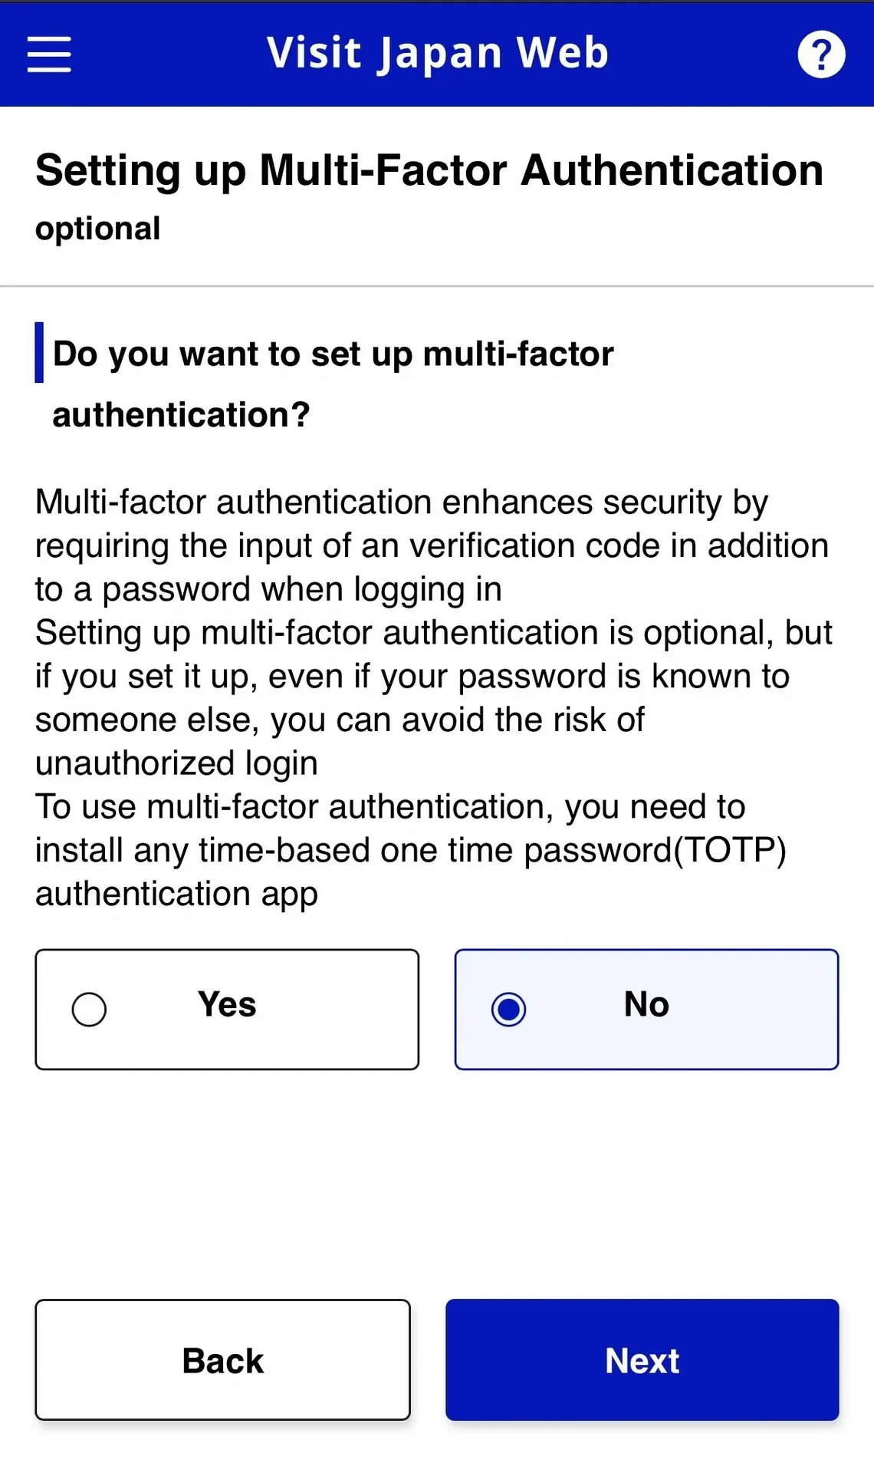Select the Yes radio circle
The image size is (874, 1473).
89,1009
